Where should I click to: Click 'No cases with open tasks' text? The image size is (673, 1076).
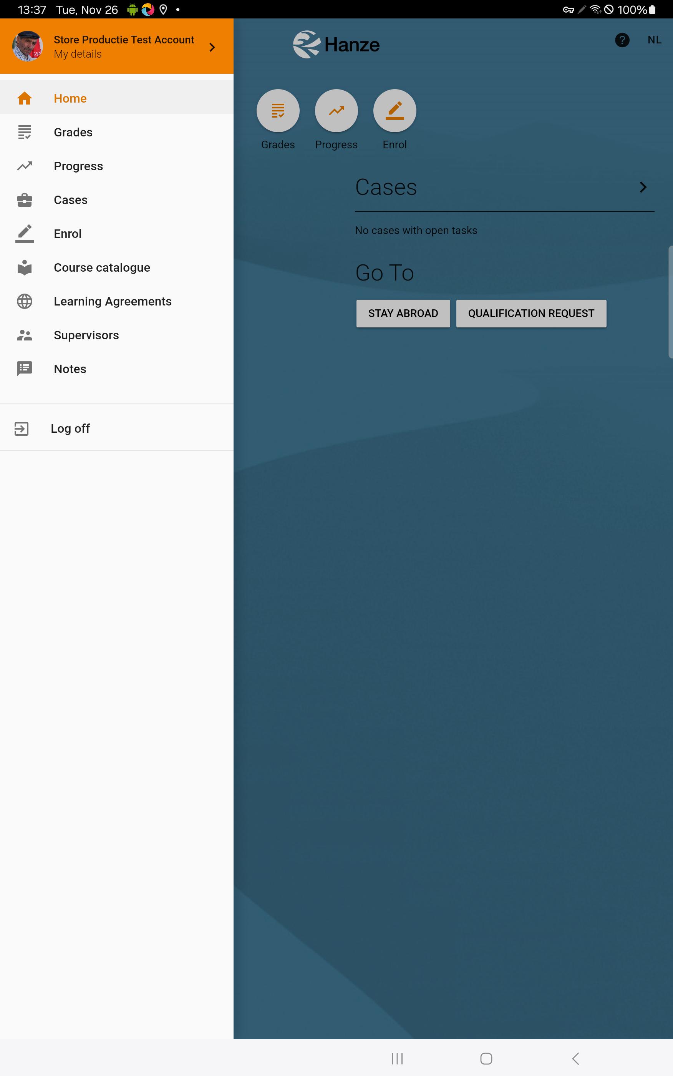pyautogui.click(x=416, y=231)
